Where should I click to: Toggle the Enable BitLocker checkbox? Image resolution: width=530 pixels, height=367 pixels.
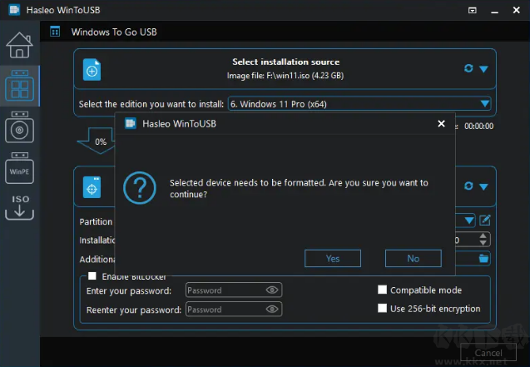[92, 275]
